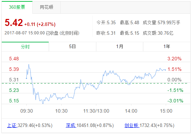
Task: Click the 成交额:30.76亿 value
Action: (x=158, y=33)
